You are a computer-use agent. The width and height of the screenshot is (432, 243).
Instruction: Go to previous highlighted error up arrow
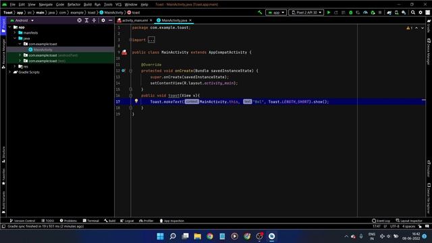416,28
